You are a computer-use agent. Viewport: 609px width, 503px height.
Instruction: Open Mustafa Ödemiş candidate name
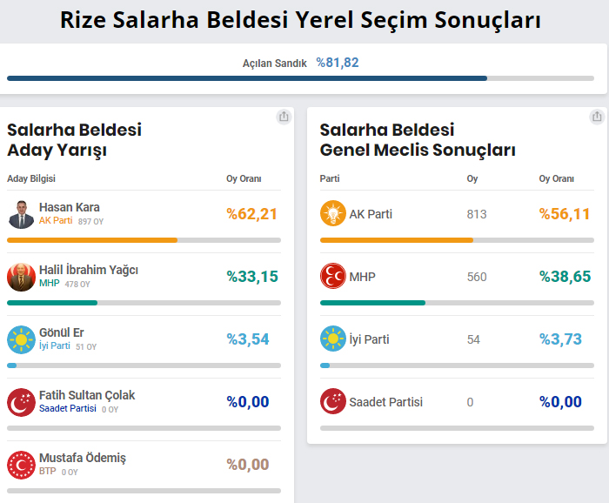(83, 458)
